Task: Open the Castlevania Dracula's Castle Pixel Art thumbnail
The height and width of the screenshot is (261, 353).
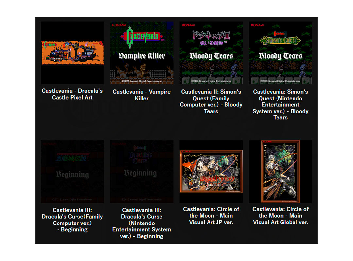Action: [72, 52]
